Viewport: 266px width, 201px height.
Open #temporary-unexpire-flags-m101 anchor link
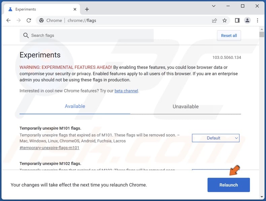[x=49, y=148]
